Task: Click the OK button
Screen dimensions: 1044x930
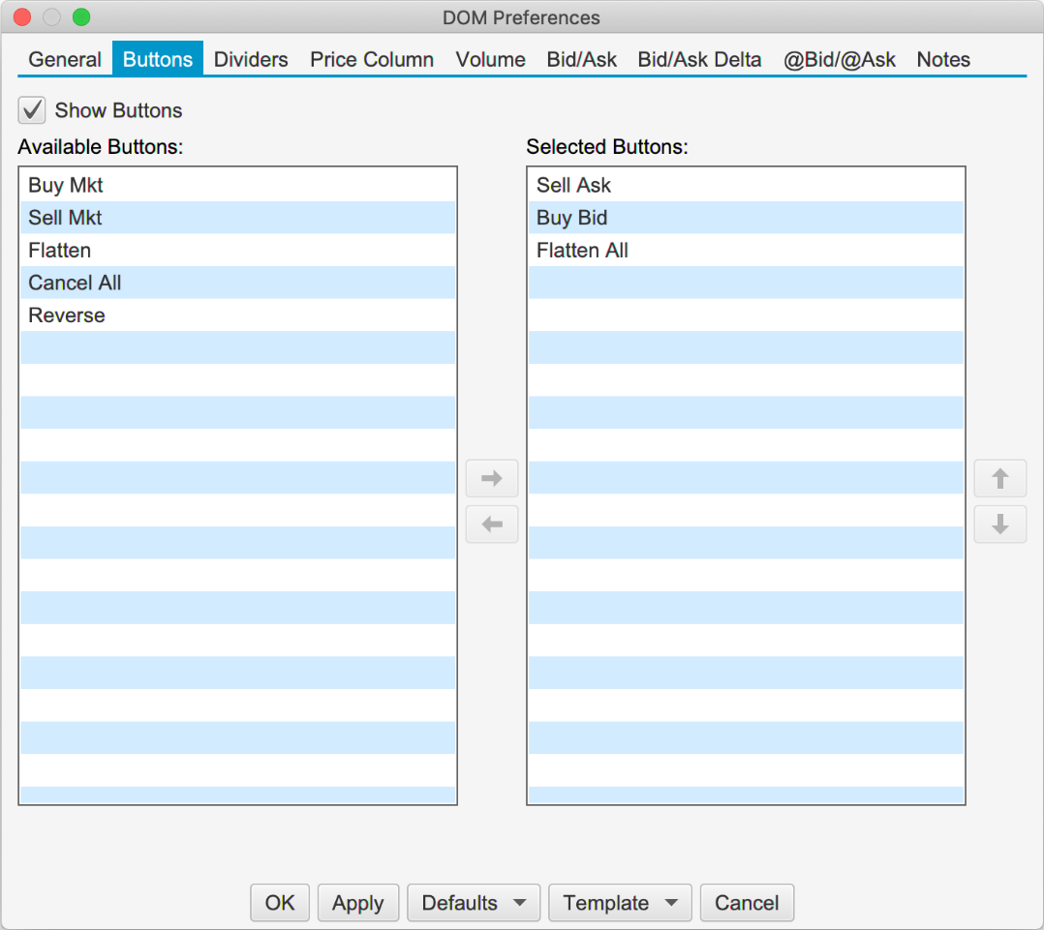Action: coord(280,903)
